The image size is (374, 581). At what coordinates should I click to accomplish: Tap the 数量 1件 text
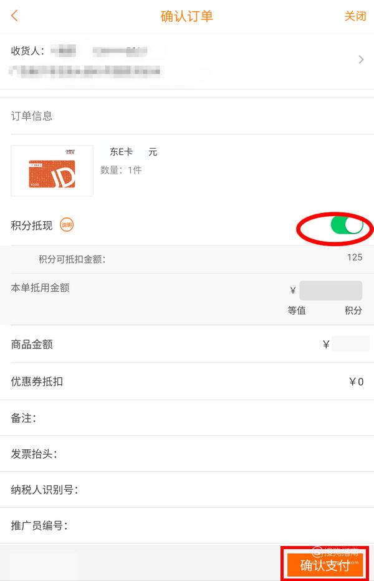[121, 170]
